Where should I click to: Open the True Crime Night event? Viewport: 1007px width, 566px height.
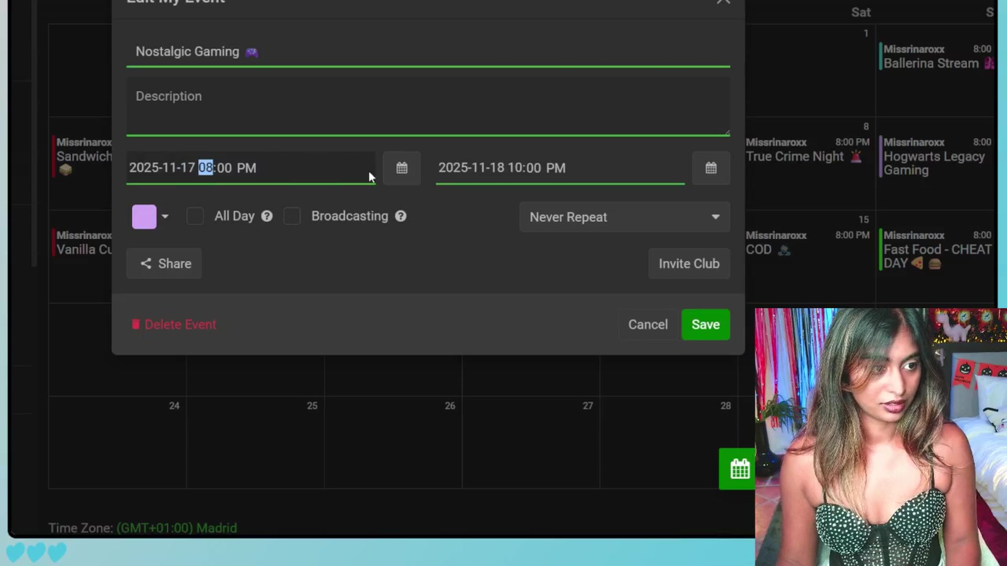click(x=807, y=150)
